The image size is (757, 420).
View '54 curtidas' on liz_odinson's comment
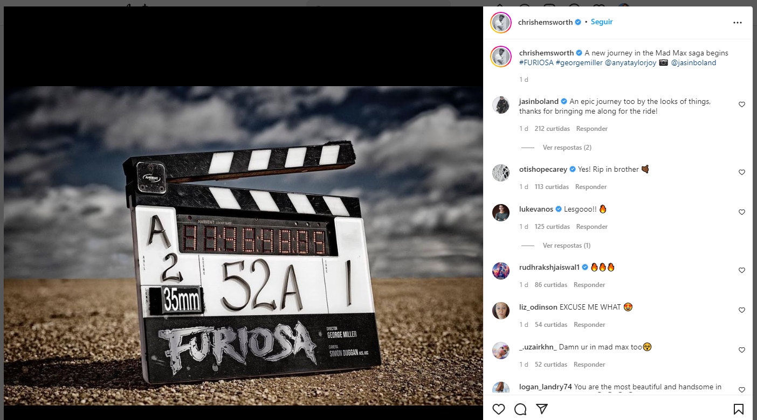point(551,325)
